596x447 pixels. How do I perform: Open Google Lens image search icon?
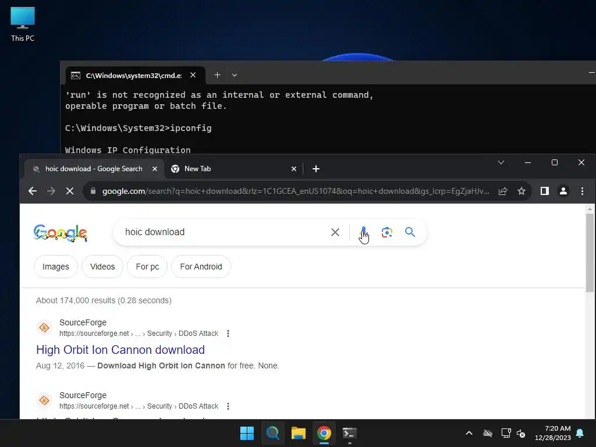(386, 232)
